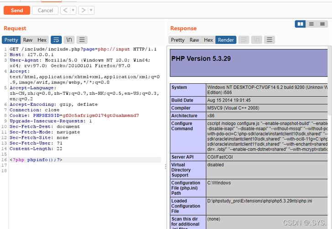Viewport: 332px width, 229px height.
Task: Click the Sec-Fetch-Dest: document header
Action: (x=45, y=126)
